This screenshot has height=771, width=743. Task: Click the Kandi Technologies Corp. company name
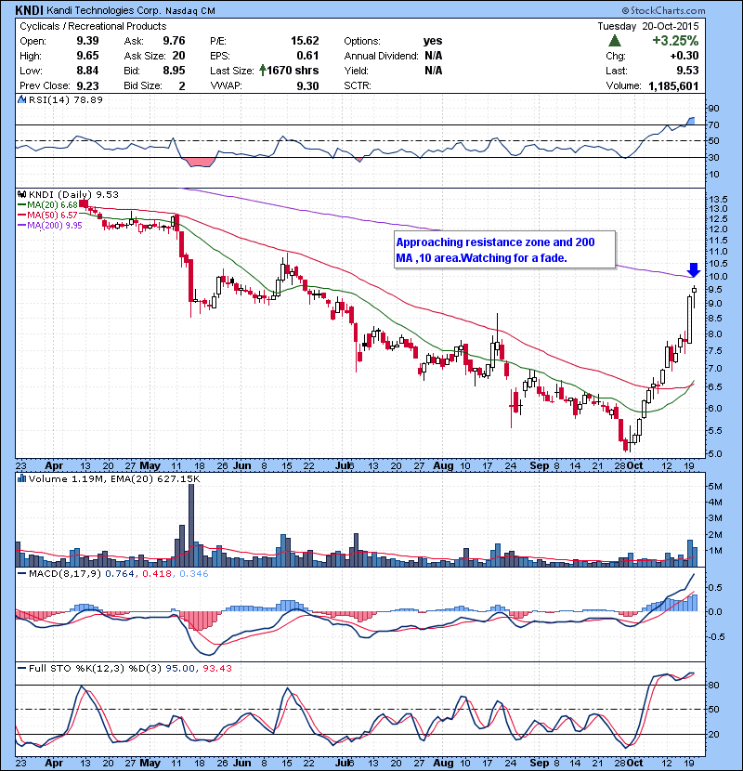[x=103, y=10]
